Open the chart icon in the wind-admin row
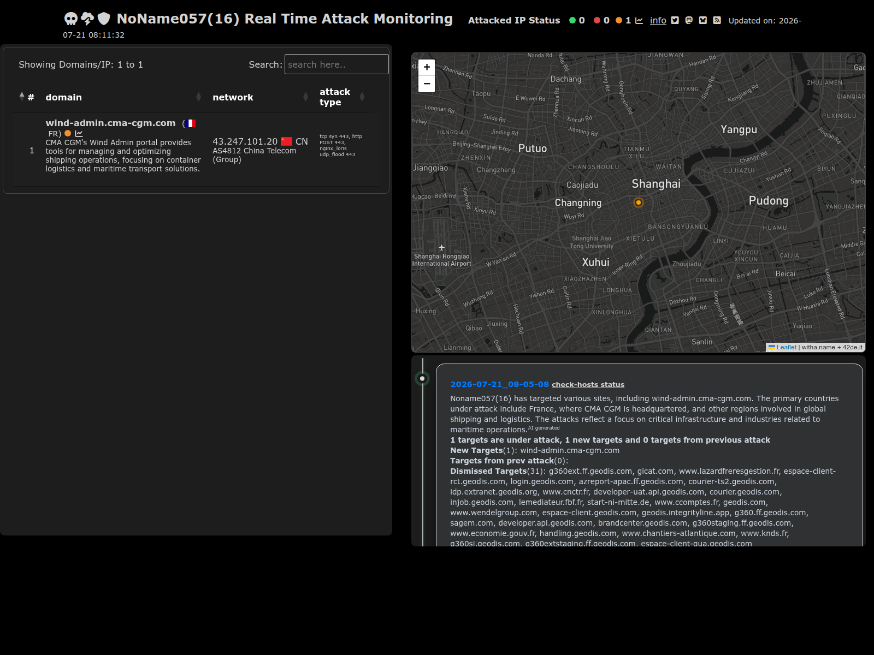This screenshot has width=874, height=655. coord(79,133)
